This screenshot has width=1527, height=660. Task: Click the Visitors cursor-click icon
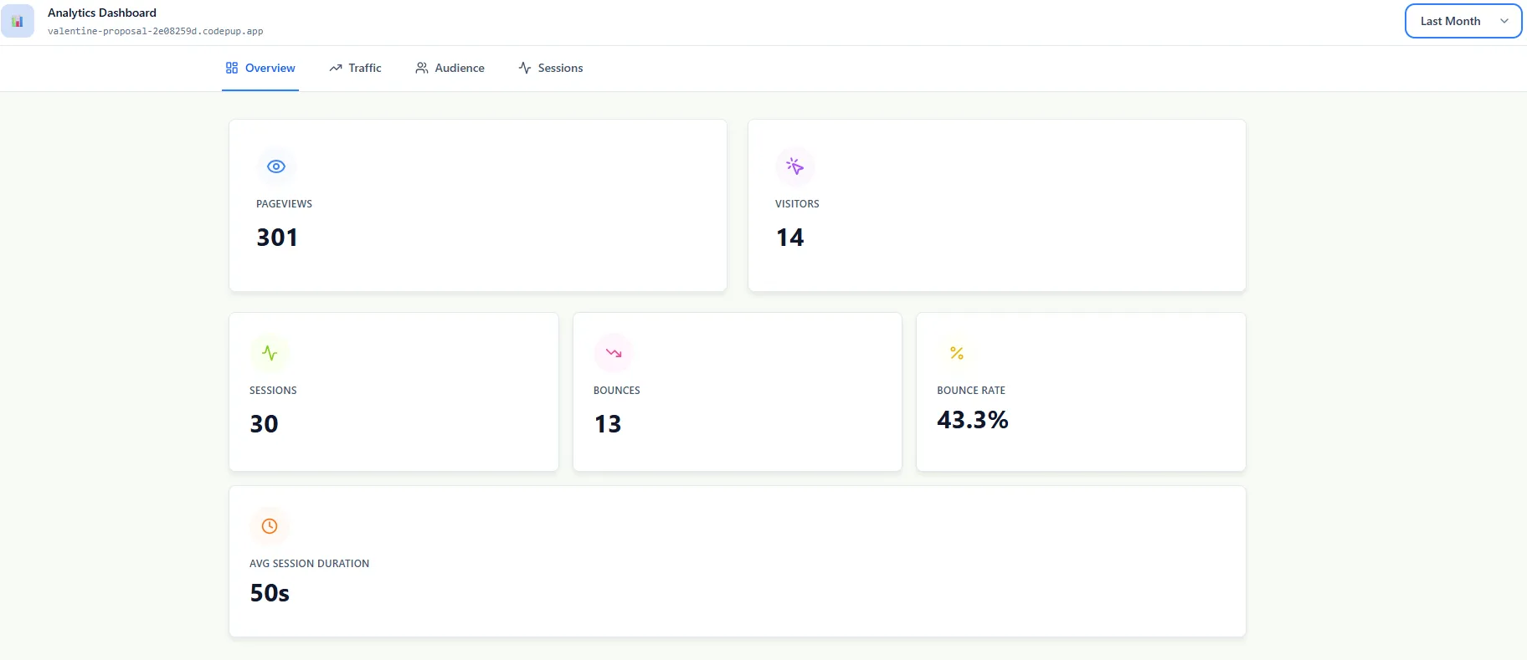795,166
